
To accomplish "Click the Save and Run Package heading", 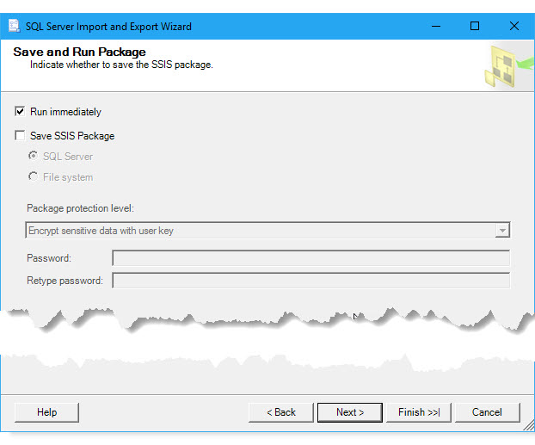I will tap(79, 53).
